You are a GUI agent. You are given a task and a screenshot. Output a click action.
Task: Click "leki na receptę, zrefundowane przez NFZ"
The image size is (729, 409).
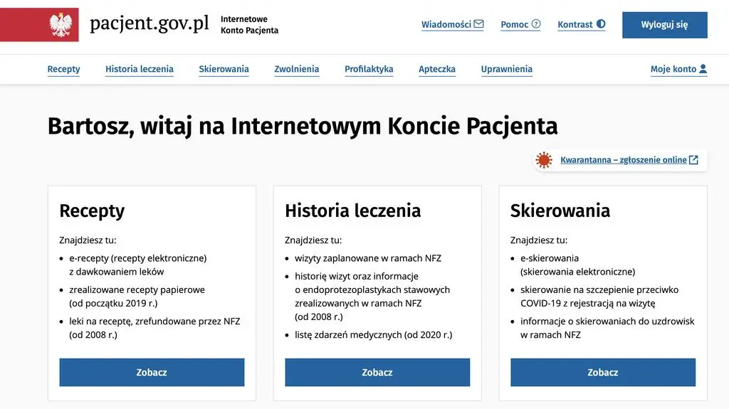pos(154,322)
